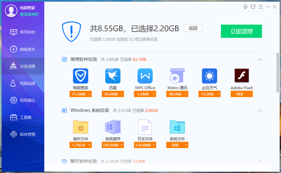Open the hamburger main menu icon
The width and height of the screenshot is (281, 173).
click(x=261, y=7)
